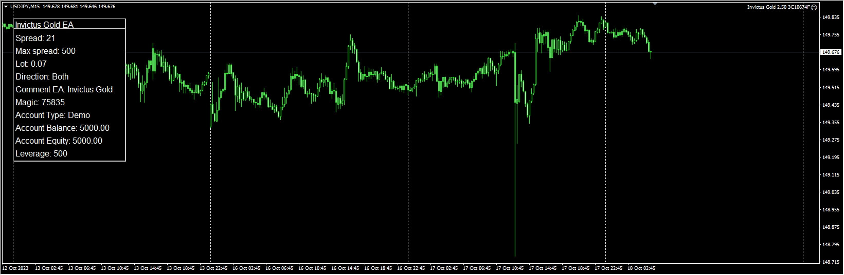Image resolution: width=844 pixels, height=275 pixels.
Task: Click the 149.115 price axis label
Action: [x=831, y=174]
